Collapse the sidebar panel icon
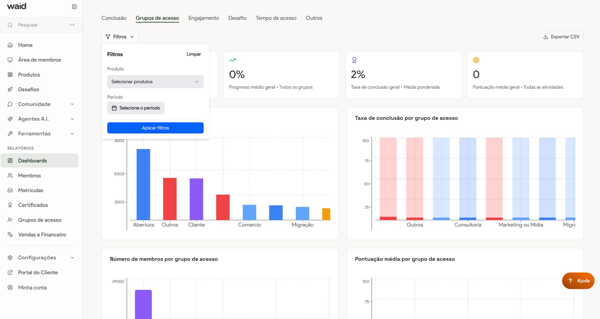The width and height of the screenshot is (600, 319). point(74,7)
